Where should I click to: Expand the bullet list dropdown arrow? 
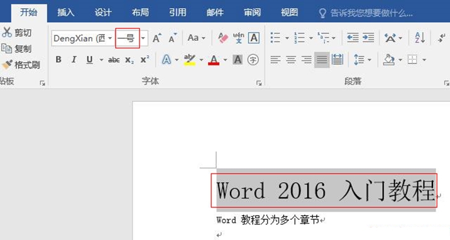287,38
